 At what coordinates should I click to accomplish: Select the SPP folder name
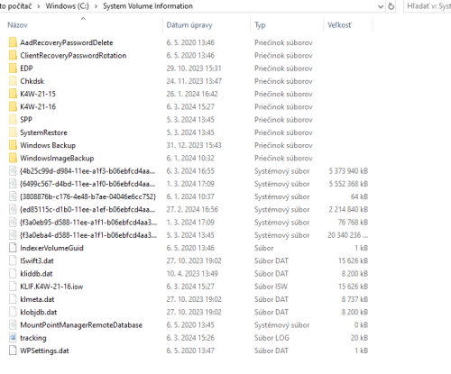[26, 120]
